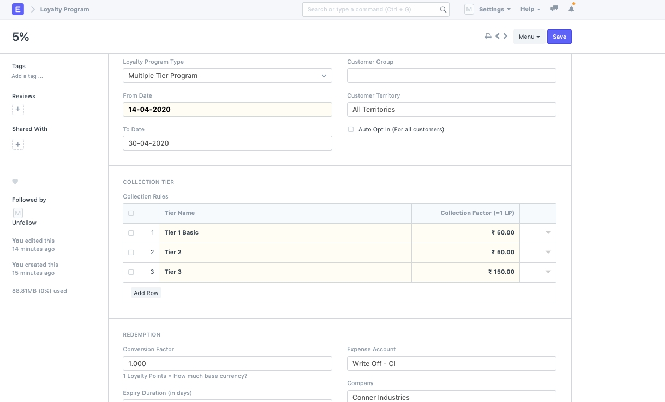Viewport: 665px width, 402px height.
Task: Select the Tier 1 Basic row checkbox
Action: (131, 233)
